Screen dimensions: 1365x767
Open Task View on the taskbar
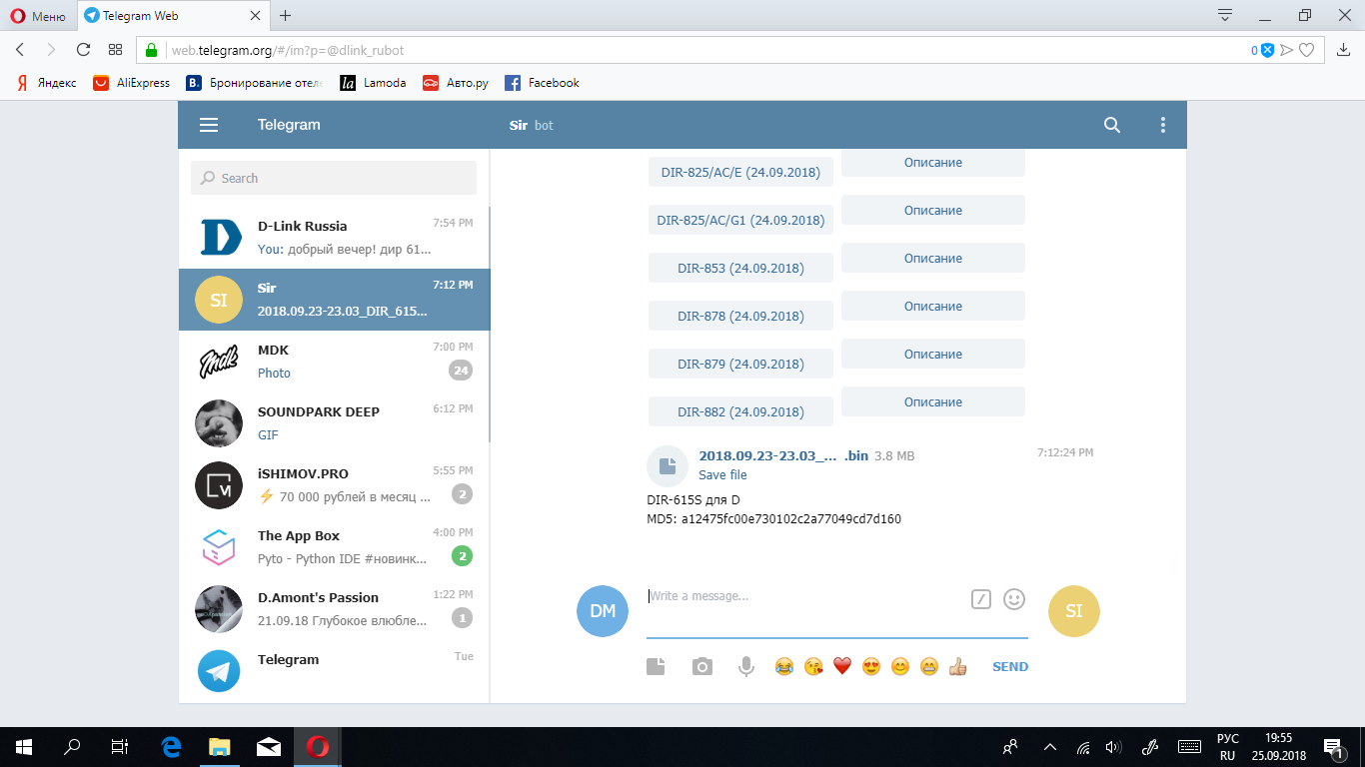[x=120, y=746]
